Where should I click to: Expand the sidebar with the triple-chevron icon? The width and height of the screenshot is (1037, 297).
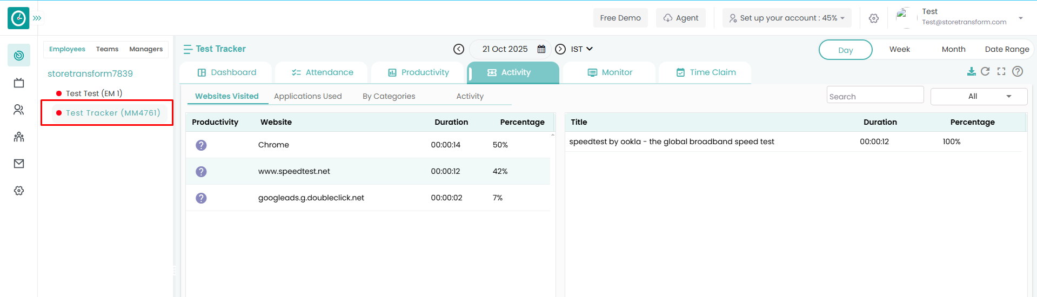[x=37, y=18]
